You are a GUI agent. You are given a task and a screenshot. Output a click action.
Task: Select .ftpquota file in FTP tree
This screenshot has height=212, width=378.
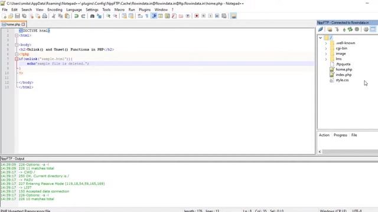tap(343, 64)
